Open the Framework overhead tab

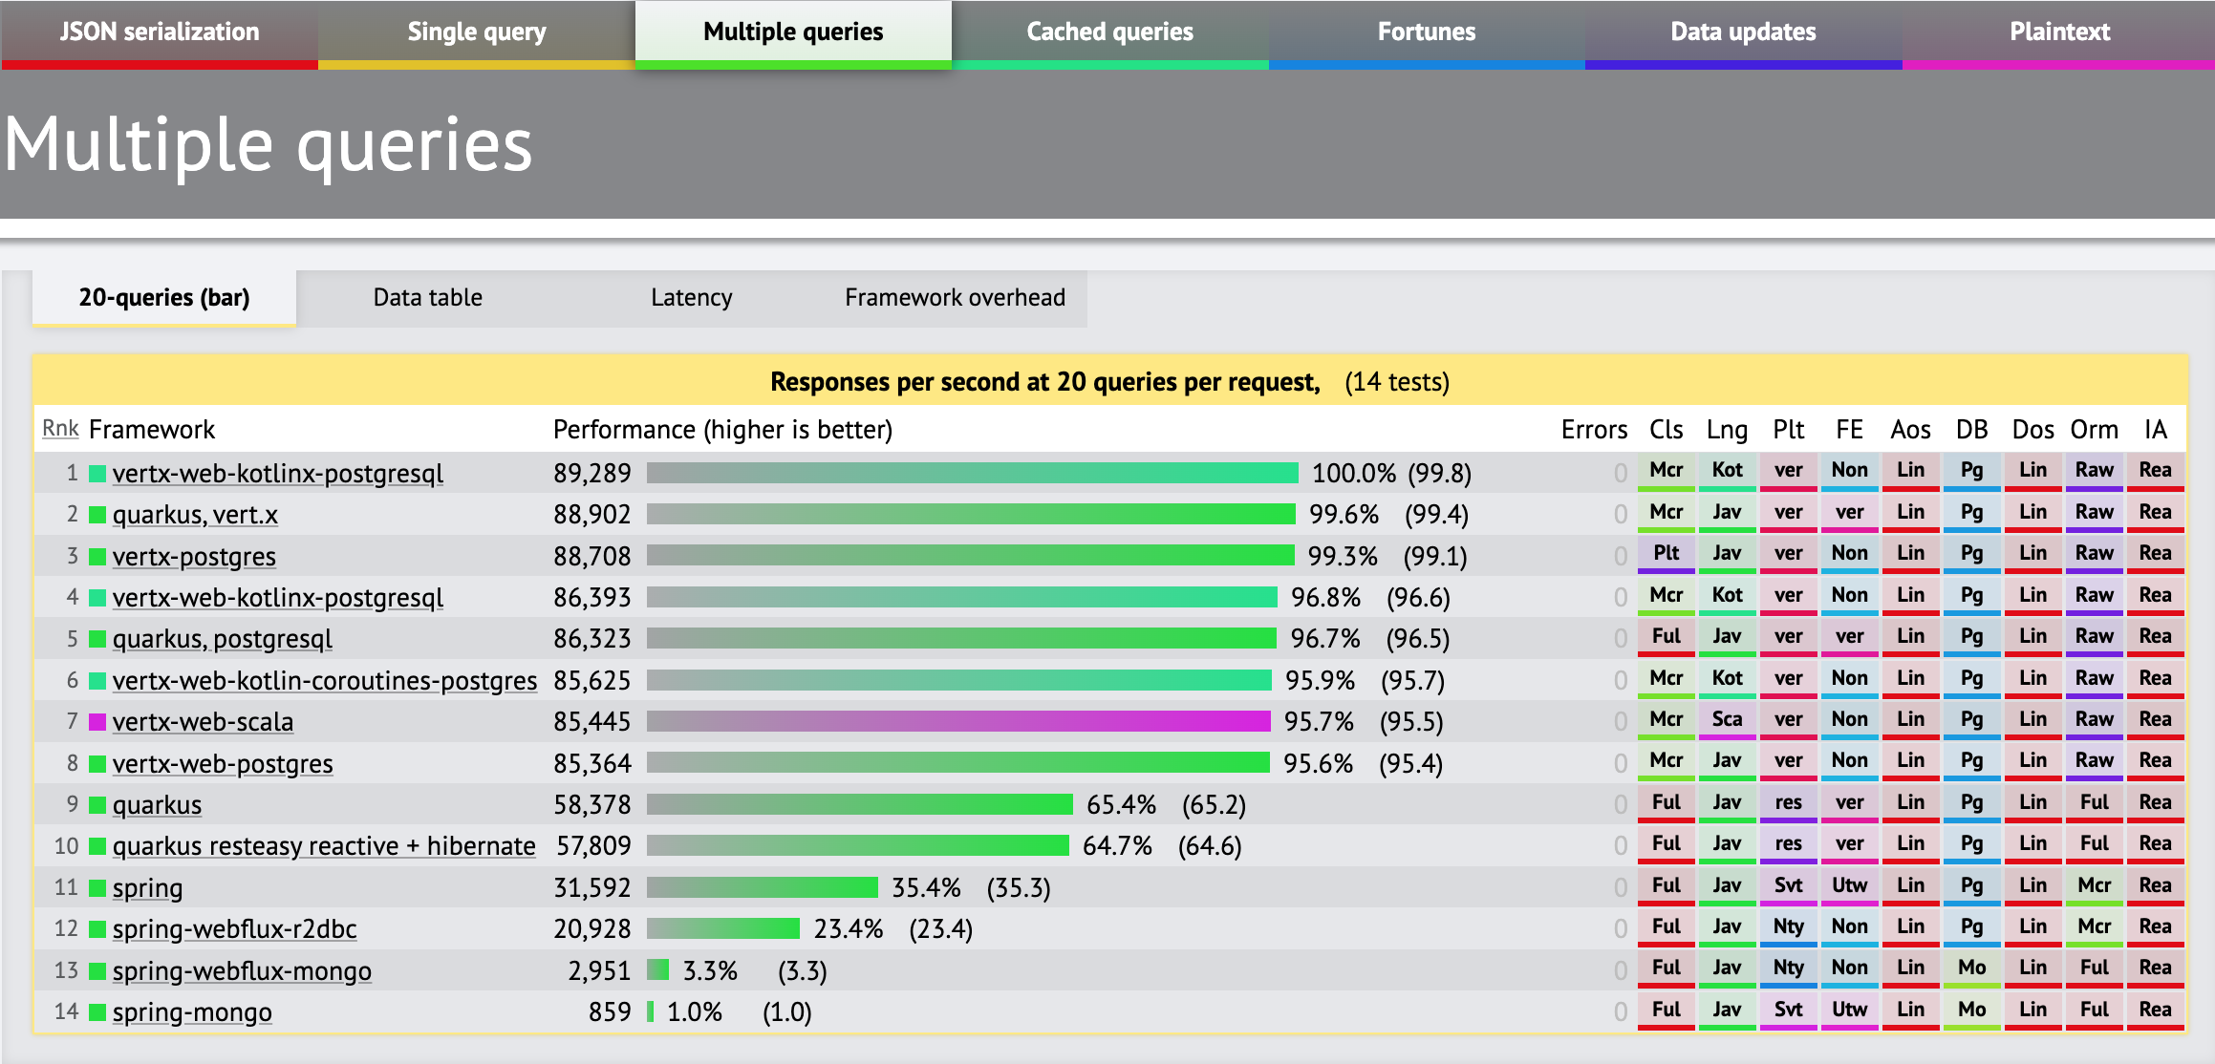pyautogui.click(x=955, y=298)
